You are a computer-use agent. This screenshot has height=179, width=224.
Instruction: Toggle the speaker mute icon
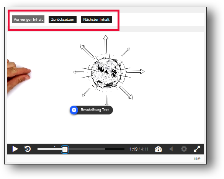[171, 149]
